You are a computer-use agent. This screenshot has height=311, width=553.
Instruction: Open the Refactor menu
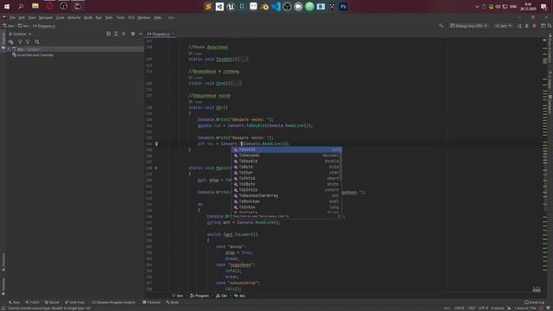(x=74, y=17)
